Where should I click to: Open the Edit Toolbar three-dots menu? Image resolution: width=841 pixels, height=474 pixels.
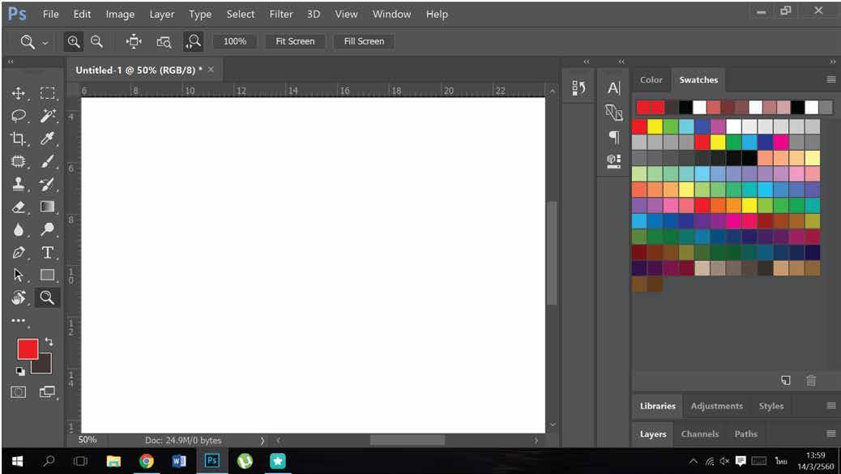19,321
